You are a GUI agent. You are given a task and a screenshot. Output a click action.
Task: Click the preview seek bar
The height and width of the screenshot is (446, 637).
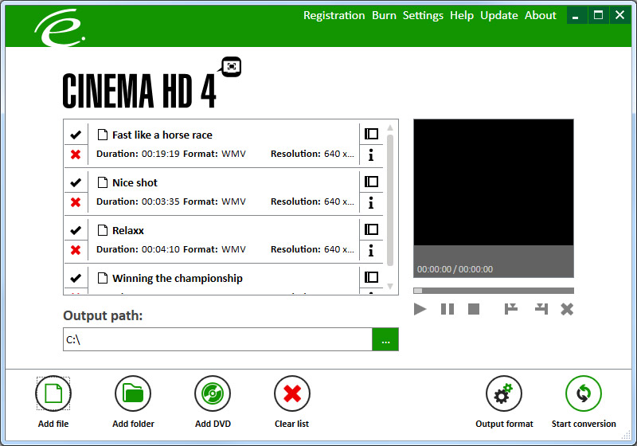pos(494,291)
